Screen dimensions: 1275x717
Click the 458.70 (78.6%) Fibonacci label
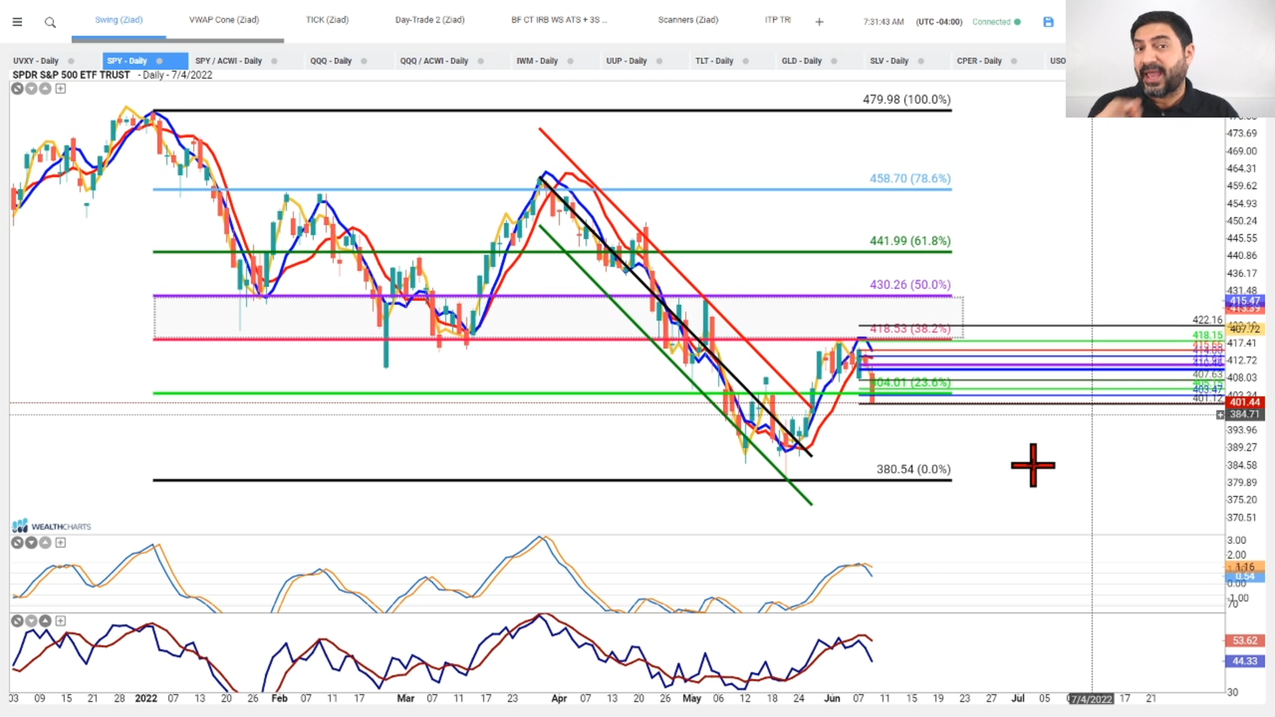click(910, 179)
